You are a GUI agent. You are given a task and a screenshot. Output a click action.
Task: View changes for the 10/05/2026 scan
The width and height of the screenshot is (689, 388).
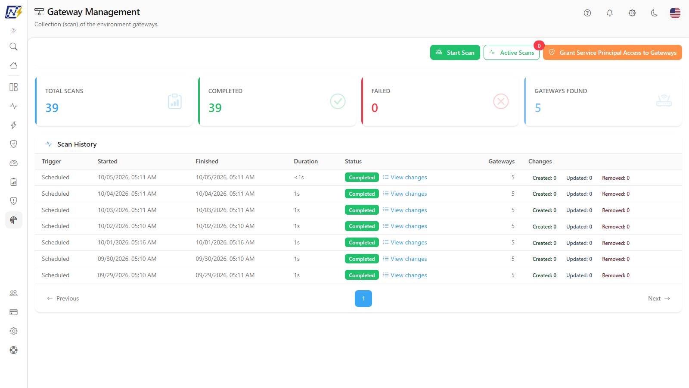tap(405, 177)
